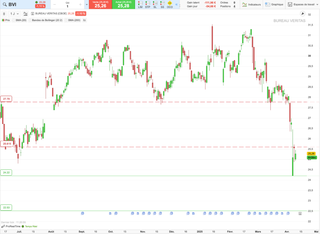Select the LIM limit order icon

coord(140,4)
